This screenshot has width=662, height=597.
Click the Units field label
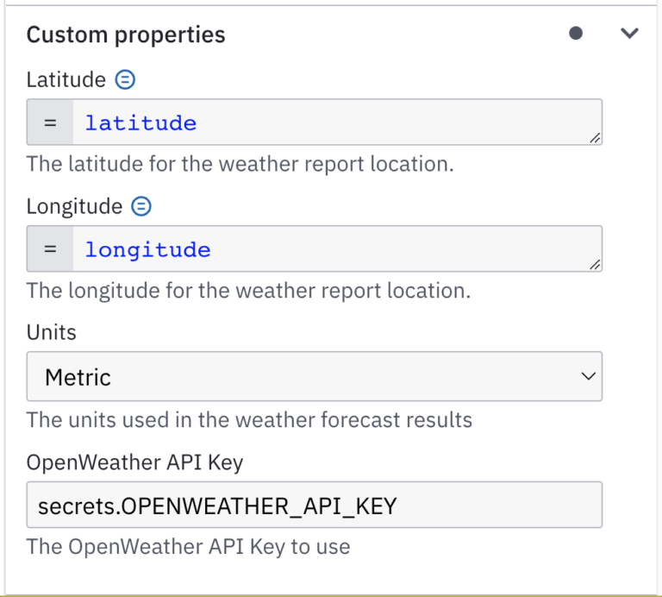(51, 333)
